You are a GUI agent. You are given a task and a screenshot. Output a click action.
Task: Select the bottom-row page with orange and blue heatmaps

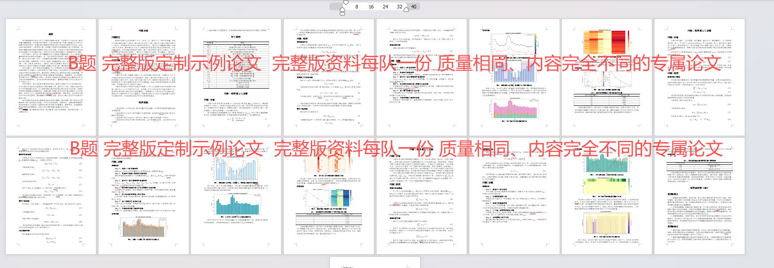(x=329, y=196)
